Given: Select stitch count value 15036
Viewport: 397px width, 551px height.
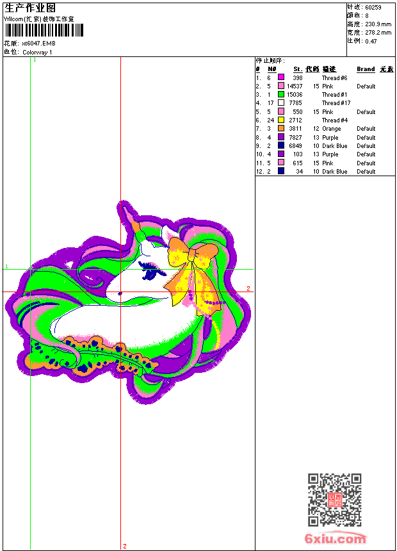Looking at the screenshot, I should (x=295, y=95).
